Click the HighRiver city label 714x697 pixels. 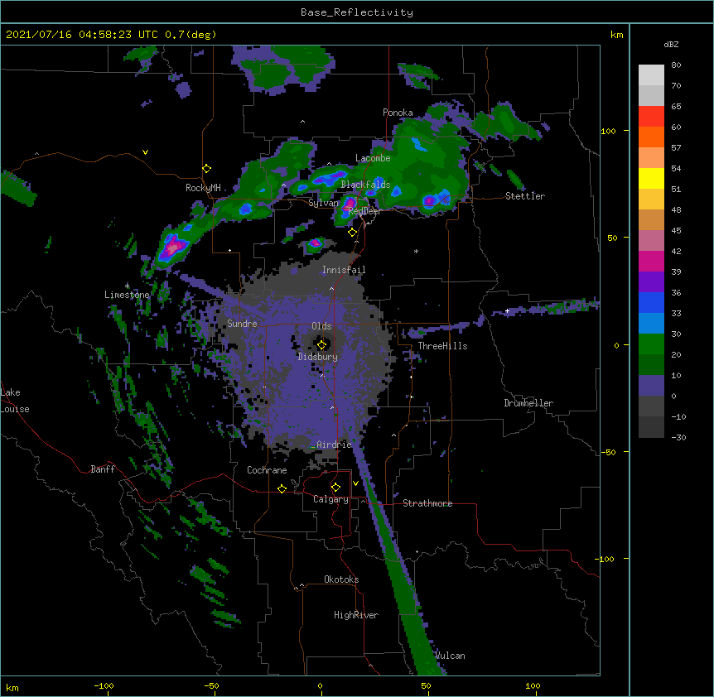click(x=356, y=615)
